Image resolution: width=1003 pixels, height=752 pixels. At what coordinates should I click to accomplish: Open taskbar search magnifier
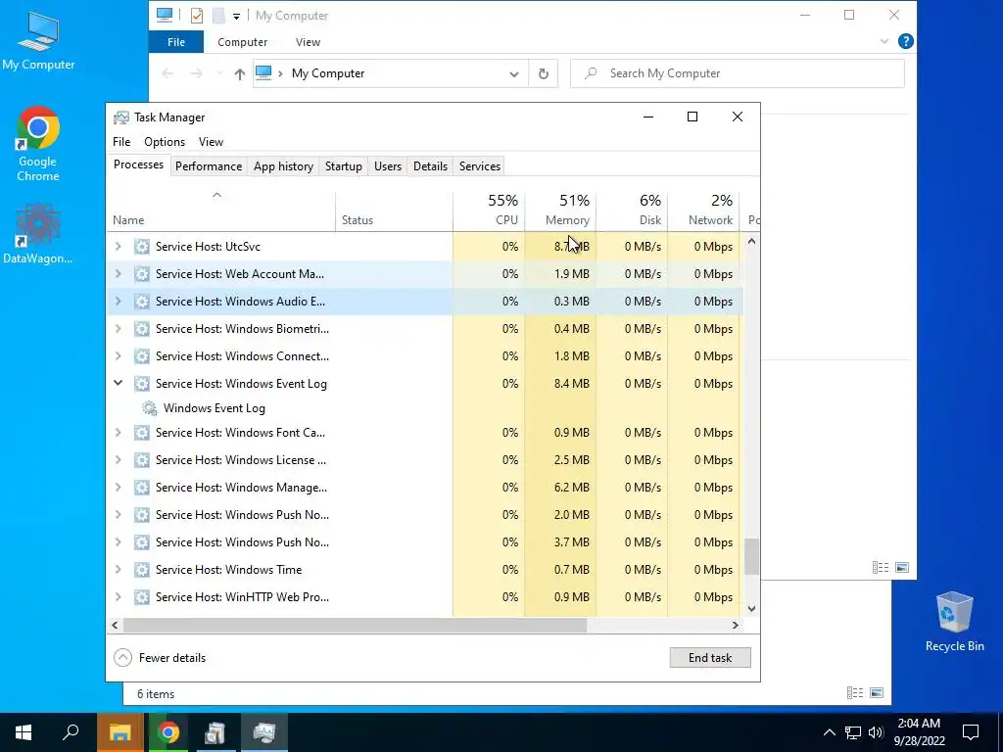pyautogui.click(x=71, y=732)
